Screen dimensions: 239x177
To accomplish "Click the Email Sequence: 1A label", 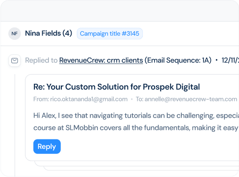I will click(x=178, y=60).
